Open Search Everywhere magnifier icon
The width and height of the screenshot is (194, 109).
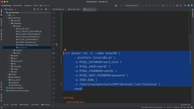185,5
